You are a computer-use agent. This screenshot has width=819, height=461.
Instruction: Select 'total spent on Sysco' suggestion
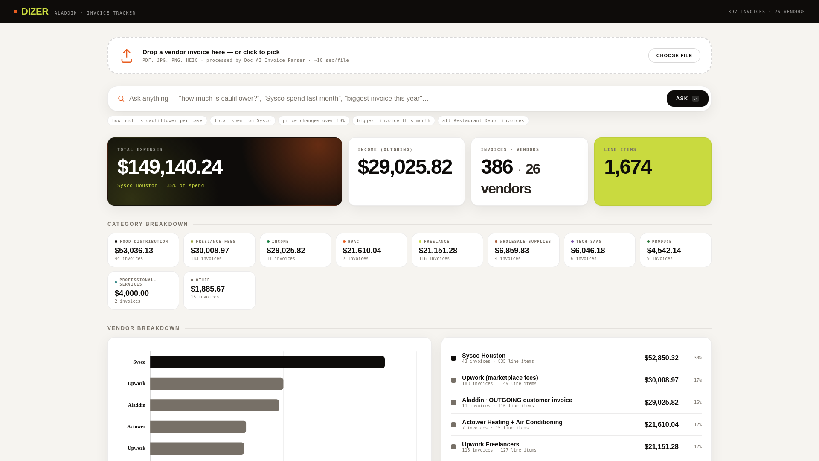[243, 121]
